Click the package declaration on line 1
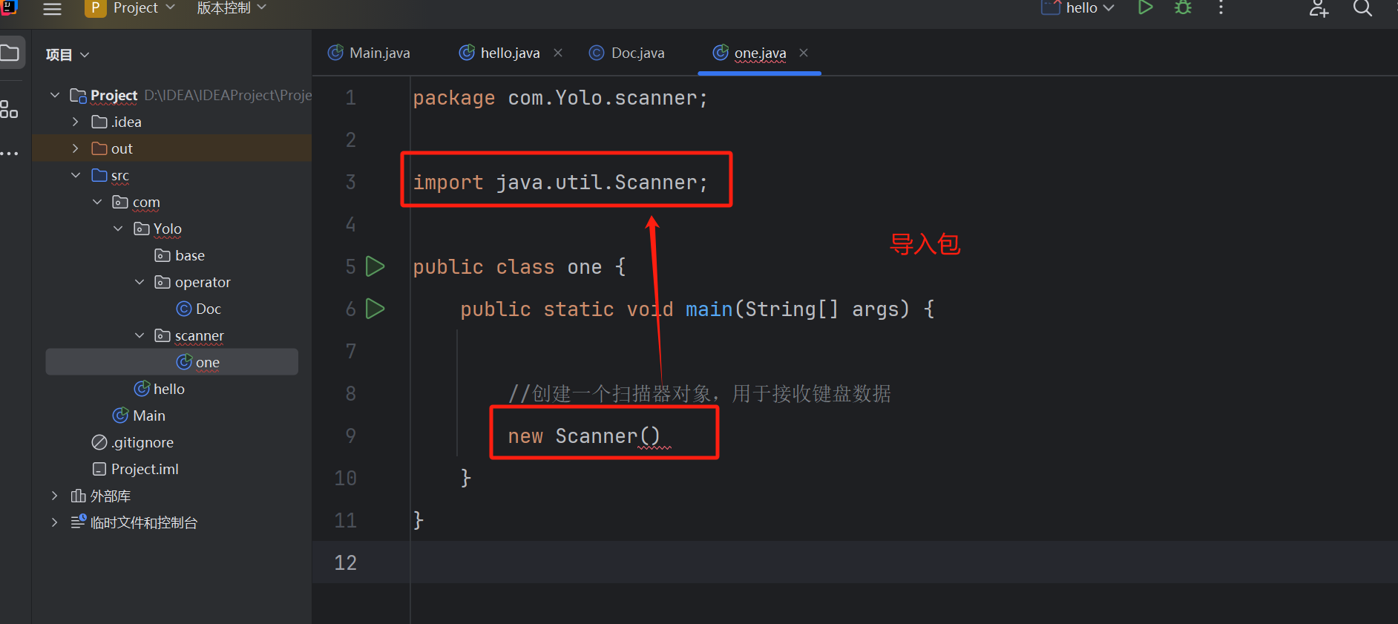Viewport: 1398px width, 624px height. tap(560, 98)
